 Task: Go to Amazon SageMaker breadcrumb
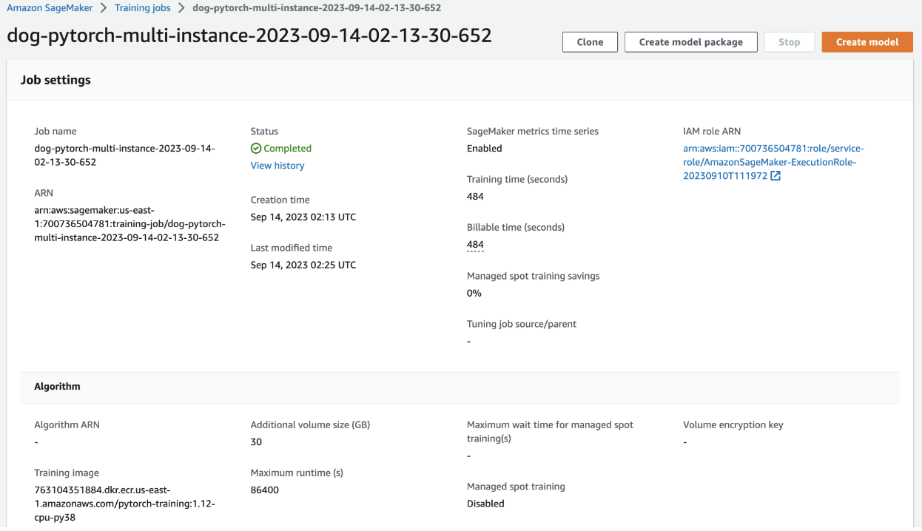coord(50,8)
